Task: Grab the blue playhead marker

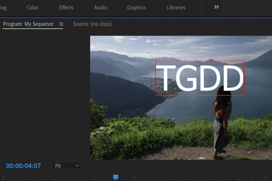Action: coord(115,177)
